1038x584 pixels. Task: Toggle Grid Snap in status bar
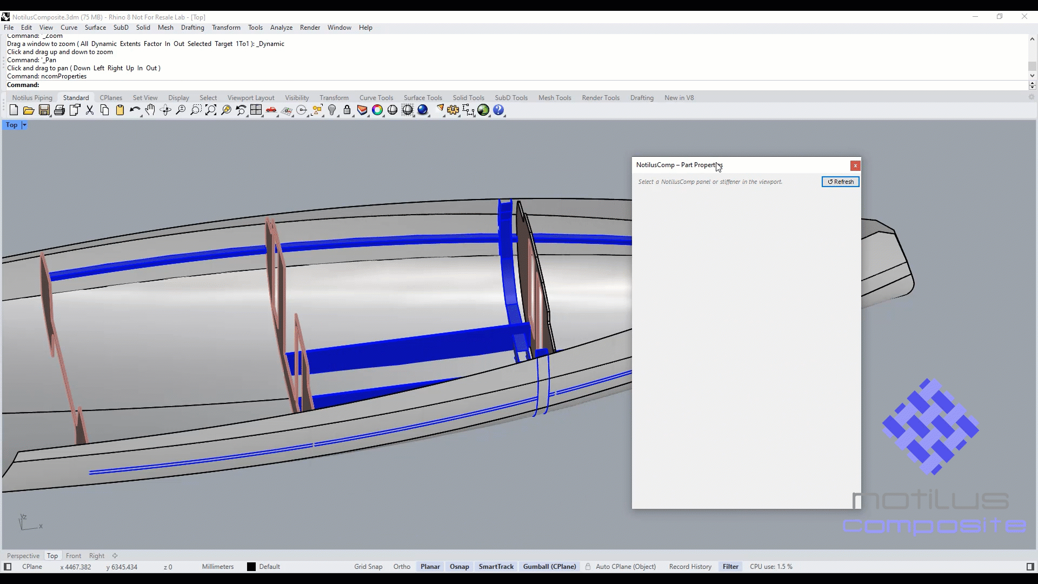point(368,567)
